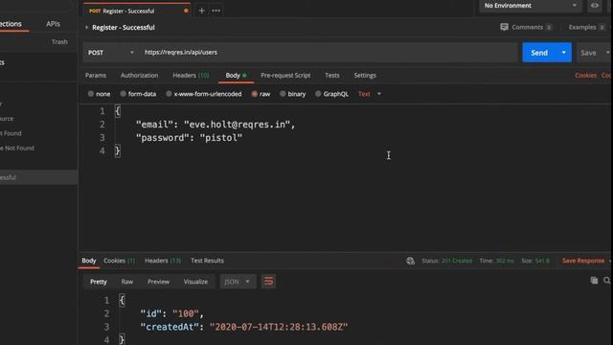Select the Collections sidebar tab
This screenshot has width=613, height=345.
point(11,24)
